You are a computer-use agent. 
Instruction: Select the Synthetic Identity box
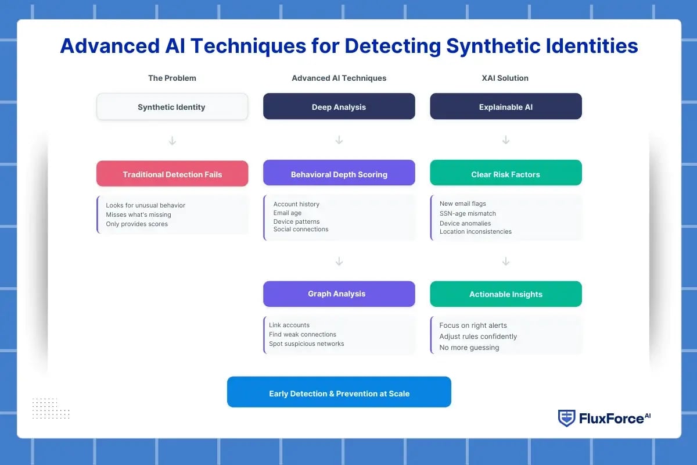[x=172, y=107]
